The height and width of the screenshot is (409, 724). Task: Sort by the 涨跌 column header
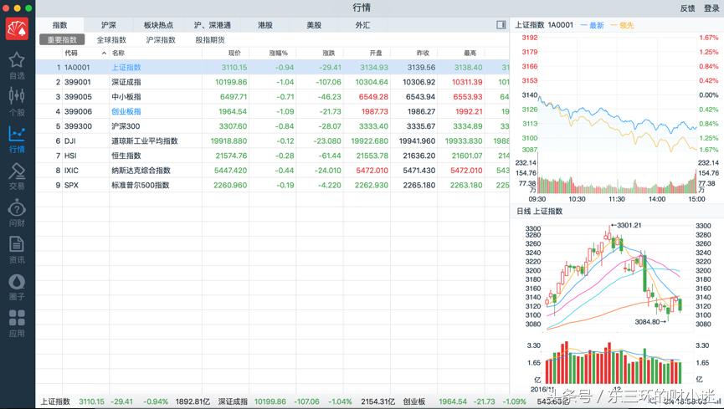coord(329,53)
